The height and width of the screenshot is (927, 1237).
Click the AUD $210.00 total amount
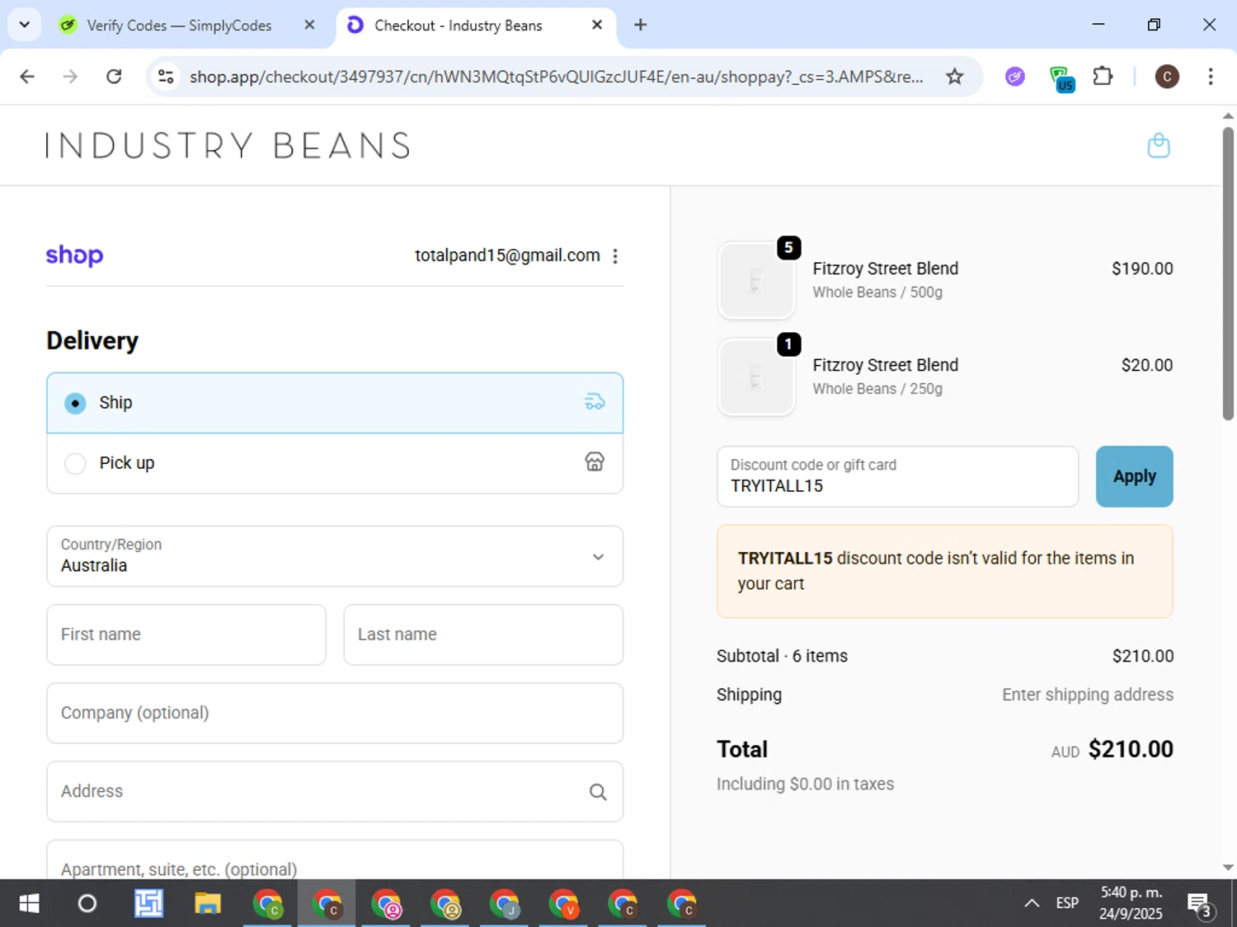click(x=1112, y=749)
